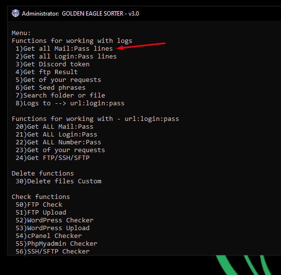
Task: Select the Get all Mail:Pass lines option
Action: pyautogui.click(x=64, y=49)
